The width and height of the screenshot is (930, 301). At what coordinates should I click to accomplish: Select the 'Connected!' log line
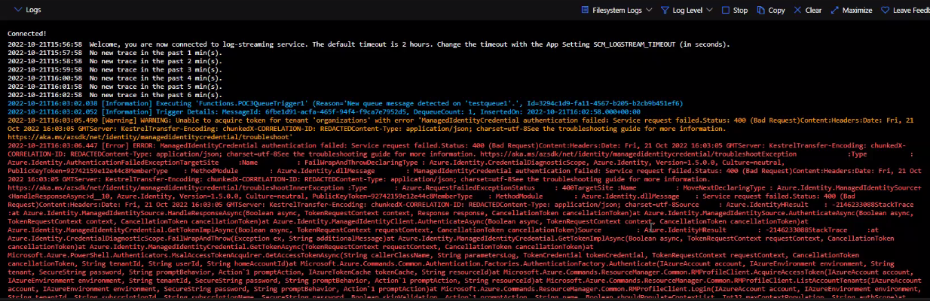pos(26,34)
